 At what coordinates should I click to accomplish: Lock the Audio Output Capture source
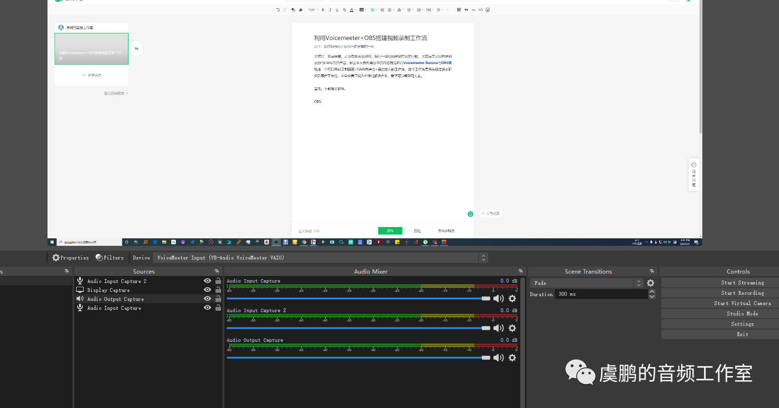pos(218,298)
